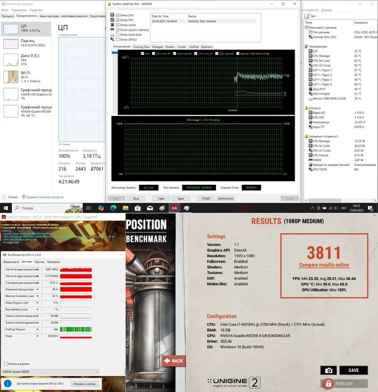The height and width of the screenshot is (392, 378).
Task: Select the Wi-Fi graph in Task Manager sidebar
Action: pyautogui.click(x=11, y=77)
